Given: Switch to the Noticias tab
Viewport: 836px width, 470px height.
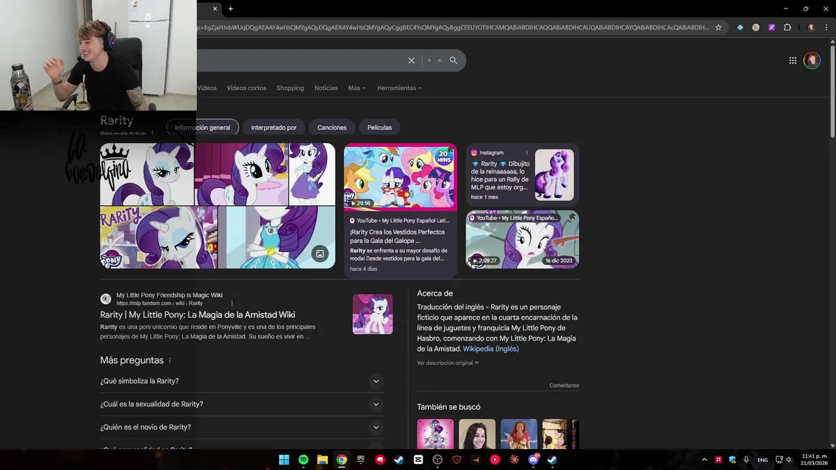Looking at the screenshot, I should click(326, 87).
